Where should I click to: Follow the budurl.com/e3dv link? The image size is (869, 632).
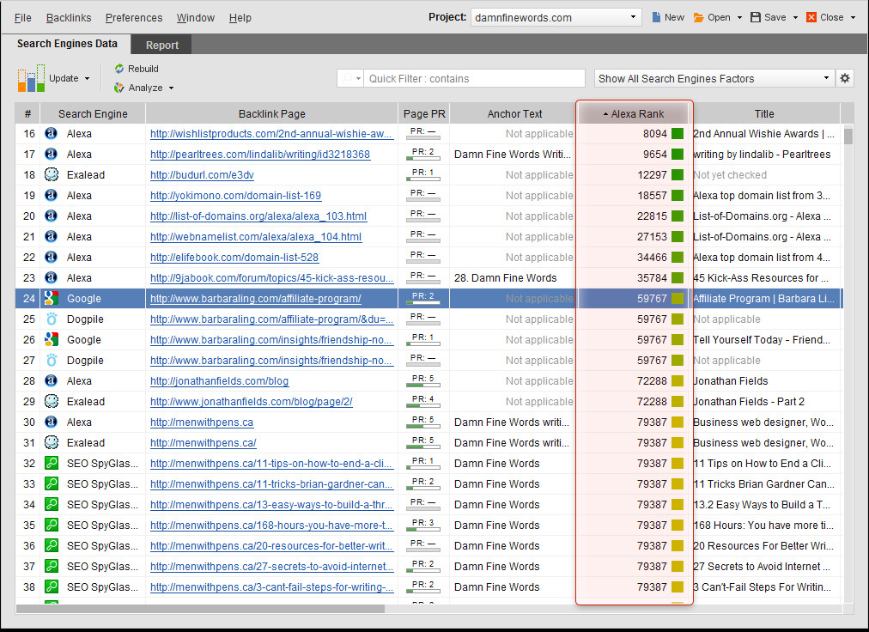(x=202, y=174)
